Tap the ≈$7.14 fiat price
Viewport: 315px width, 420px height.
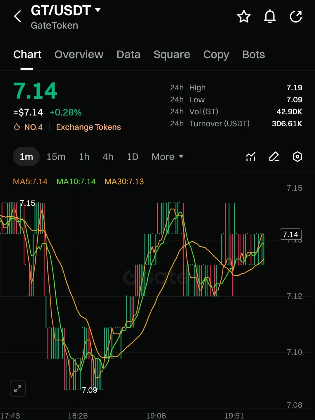28,112
